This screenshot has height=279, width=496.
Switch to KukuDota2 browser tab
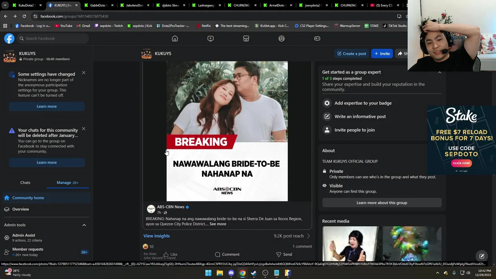(x=26, y=5)
